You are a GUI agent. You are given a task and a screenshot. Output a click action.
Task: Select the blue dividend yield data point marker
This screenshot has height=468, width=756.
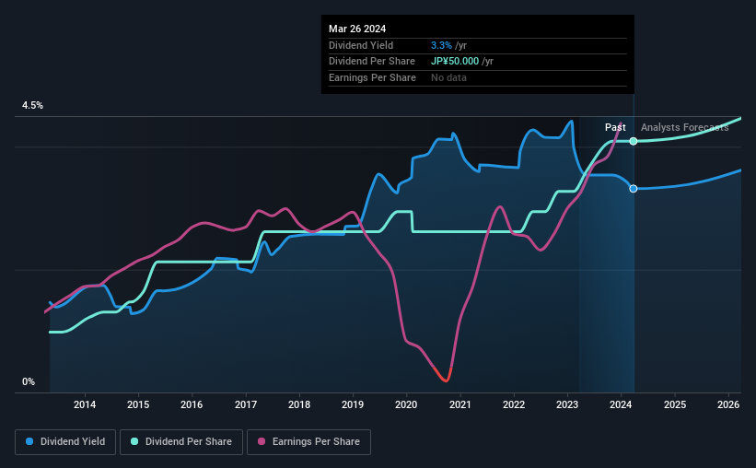click(x=634, y=189)
